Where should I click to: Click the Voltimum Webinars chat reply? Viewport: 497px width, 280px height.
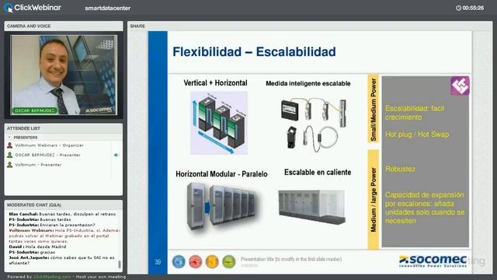click(x=64, y=236)
